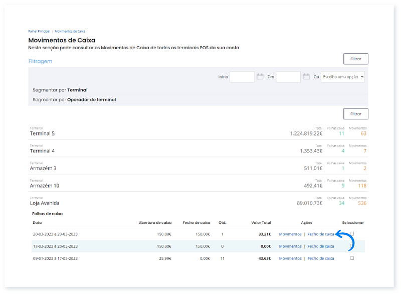
Task: Tick the 09-01-2023 a 17-03-2023 row checkbox
Action: point(352,258)
